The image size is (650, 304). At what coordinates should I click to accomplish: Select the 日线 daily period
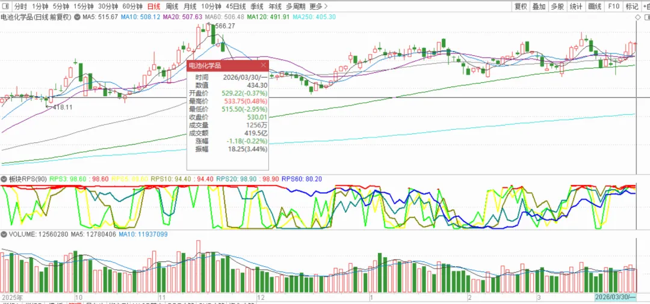tap(154, 7)
